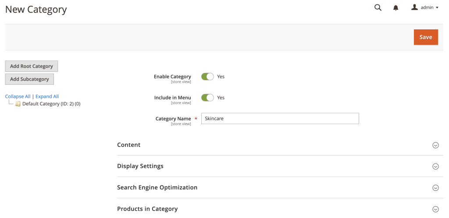This screenshot has height=218, width=449.
Task: Open the notifications bell icon
Action: click(396, 8)
